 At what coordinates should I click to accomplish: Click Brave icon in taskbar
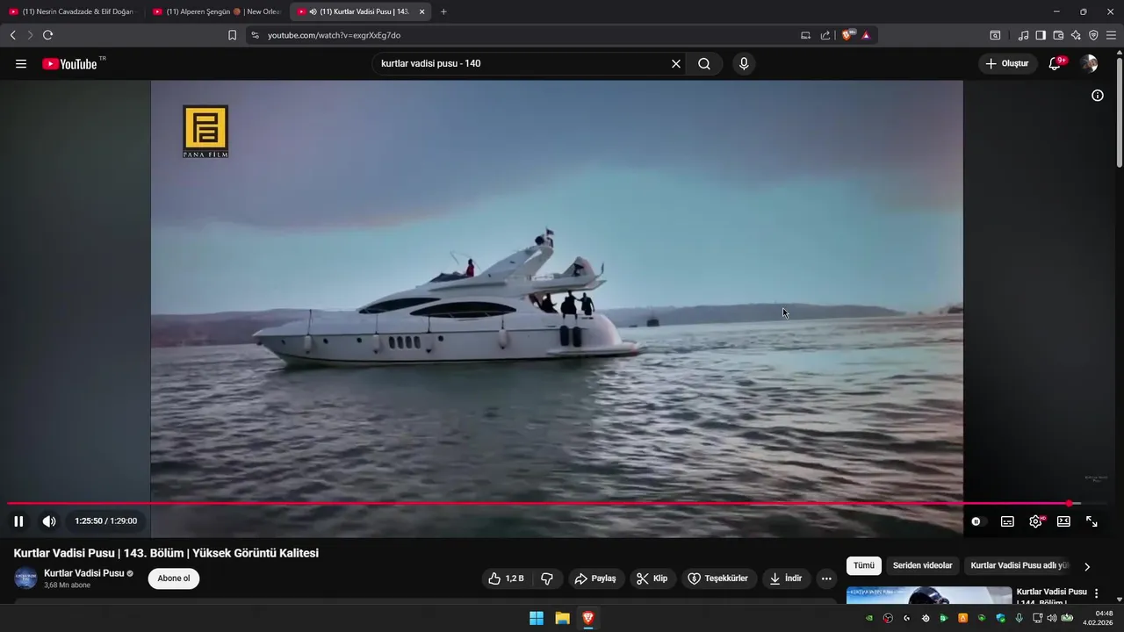[x=587, y=618]
